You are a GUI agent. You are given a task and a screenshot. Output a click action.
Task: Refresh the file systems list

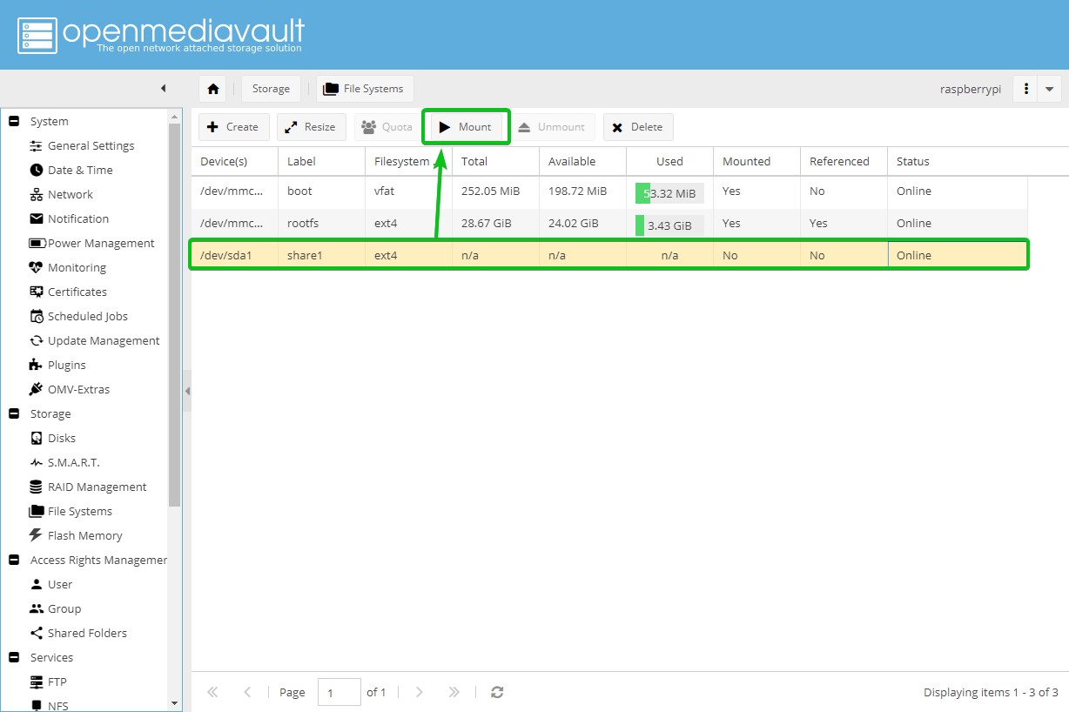(x=497, y=693)
